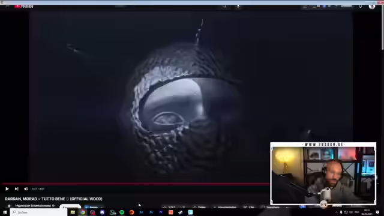Open YouTube notifications bell
This screenshot has height=216, width=384.
point(360,6)
